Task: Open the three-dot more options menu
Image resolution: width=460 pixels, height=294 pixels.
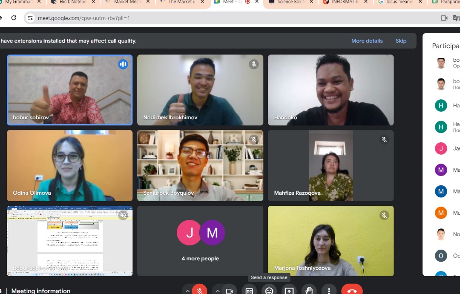Action: [329, 291]
